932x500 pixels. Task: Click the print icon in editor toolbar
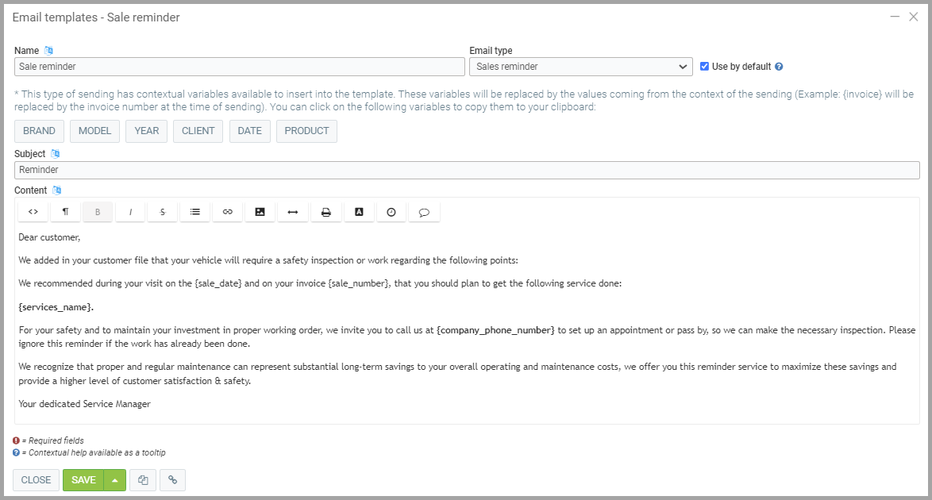pyautogui.click(x=325, y=212)
